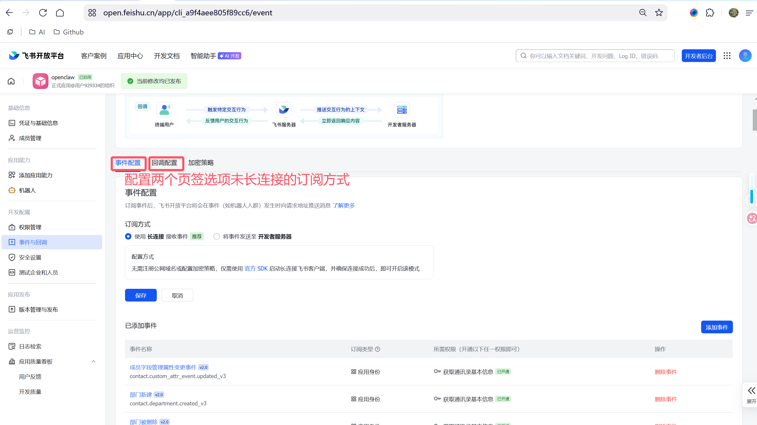The height and width of the screenshot is (425, 757).
Task: Open the nine-dot app grid icon
Action: (x=727, y=56)
